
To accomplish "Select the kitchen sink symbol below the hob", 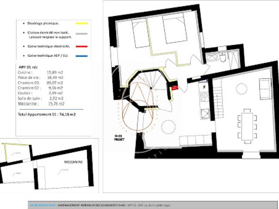I will [205, 114].
